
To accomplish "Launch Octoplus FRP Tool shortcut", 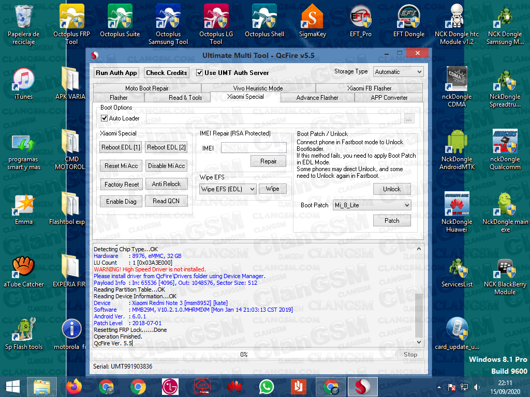I will click(71, 24).
